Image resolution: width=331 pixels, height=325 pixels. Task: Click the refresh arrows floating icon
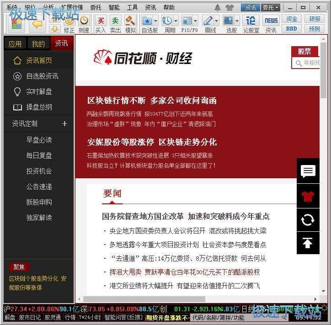click(x=308, y=220)
